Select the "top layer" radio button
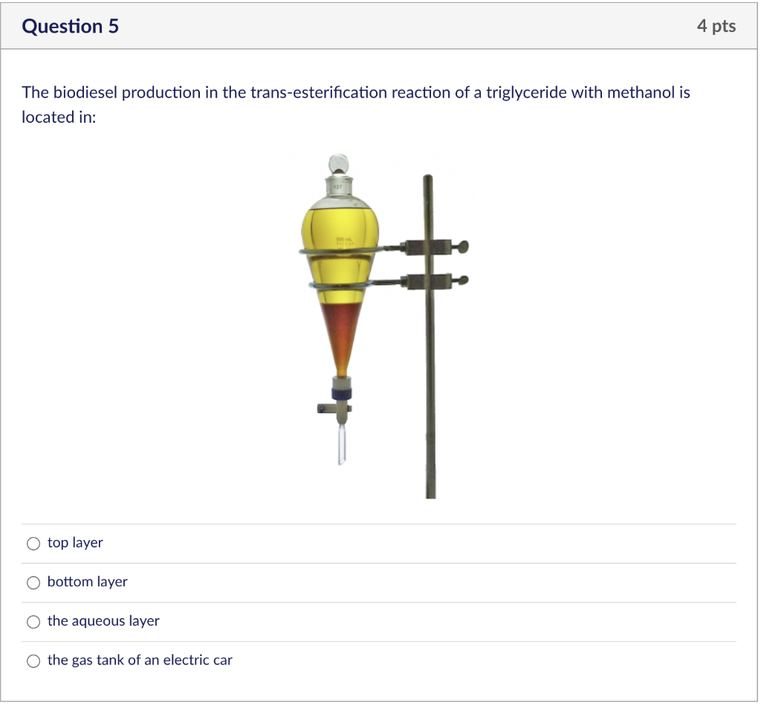761x706 pixels. click(x=33, y=545)
